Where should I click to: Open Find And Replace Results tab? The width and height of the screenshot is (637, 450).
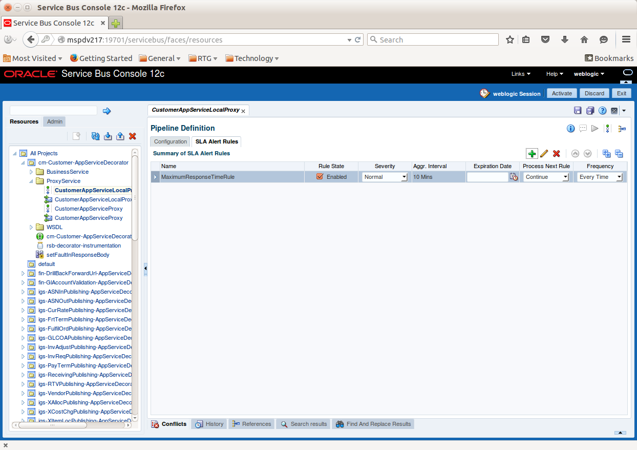tap(373, 424)
